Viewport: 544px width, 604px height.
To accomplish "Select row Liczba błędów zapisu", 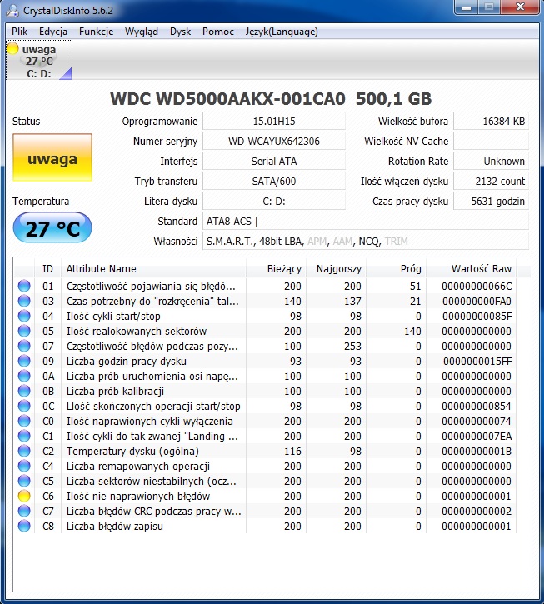I will [x=266, y=526].
